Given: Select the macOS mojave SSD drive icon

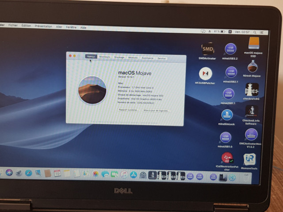Looking at the screenshot, I should pos(254,43).
